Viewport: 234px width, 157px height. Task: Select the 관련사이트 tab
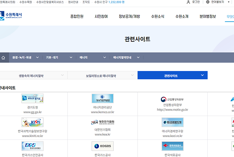(173, 75)
